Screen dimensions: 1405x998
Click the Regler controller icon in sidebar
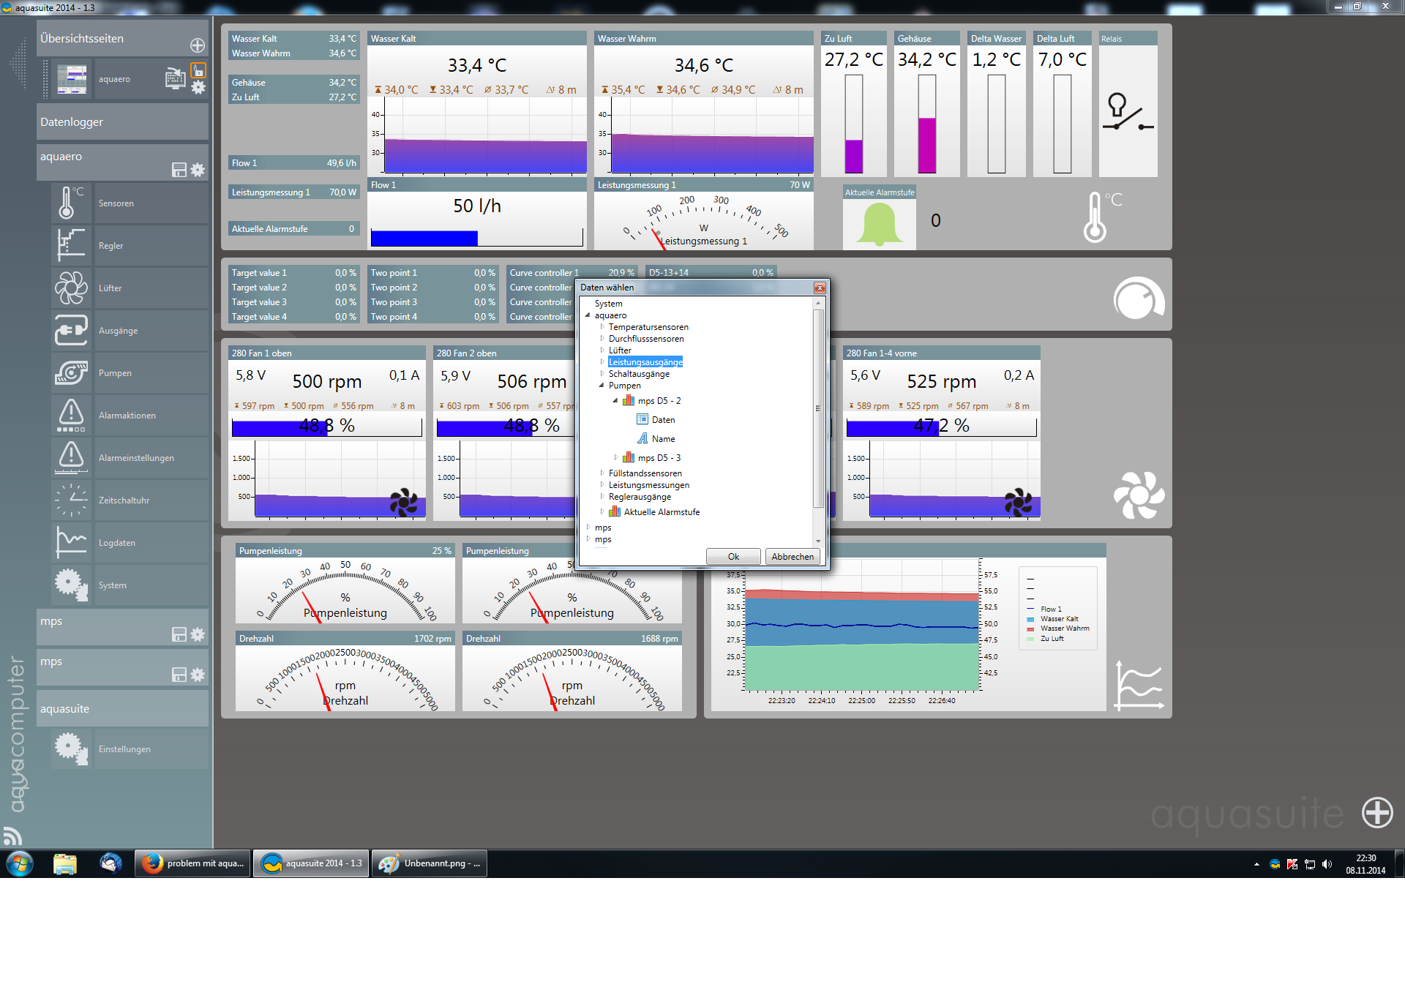71,246
